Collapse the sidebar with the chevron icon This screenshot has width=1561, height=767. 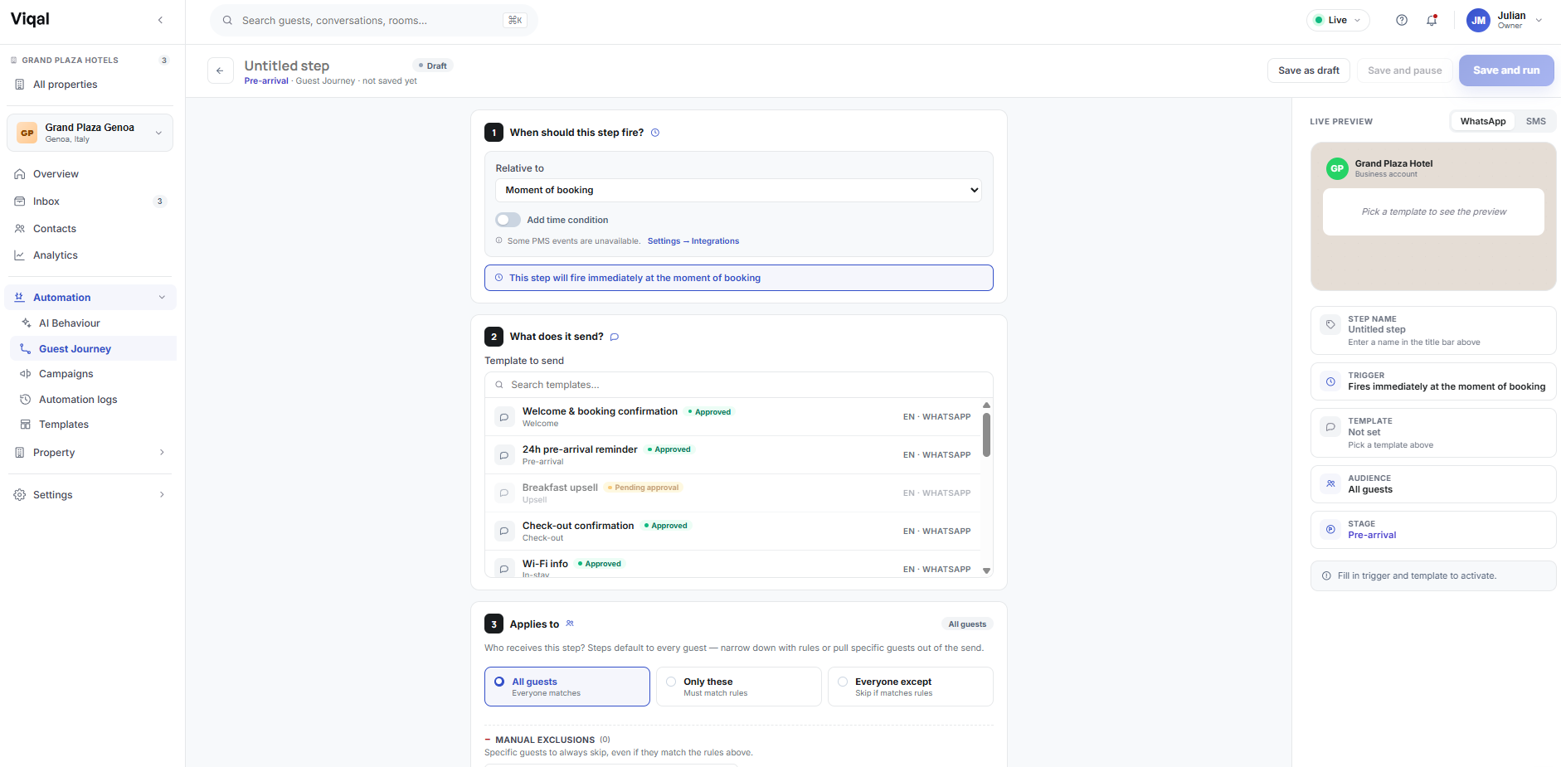pos(160,20)
